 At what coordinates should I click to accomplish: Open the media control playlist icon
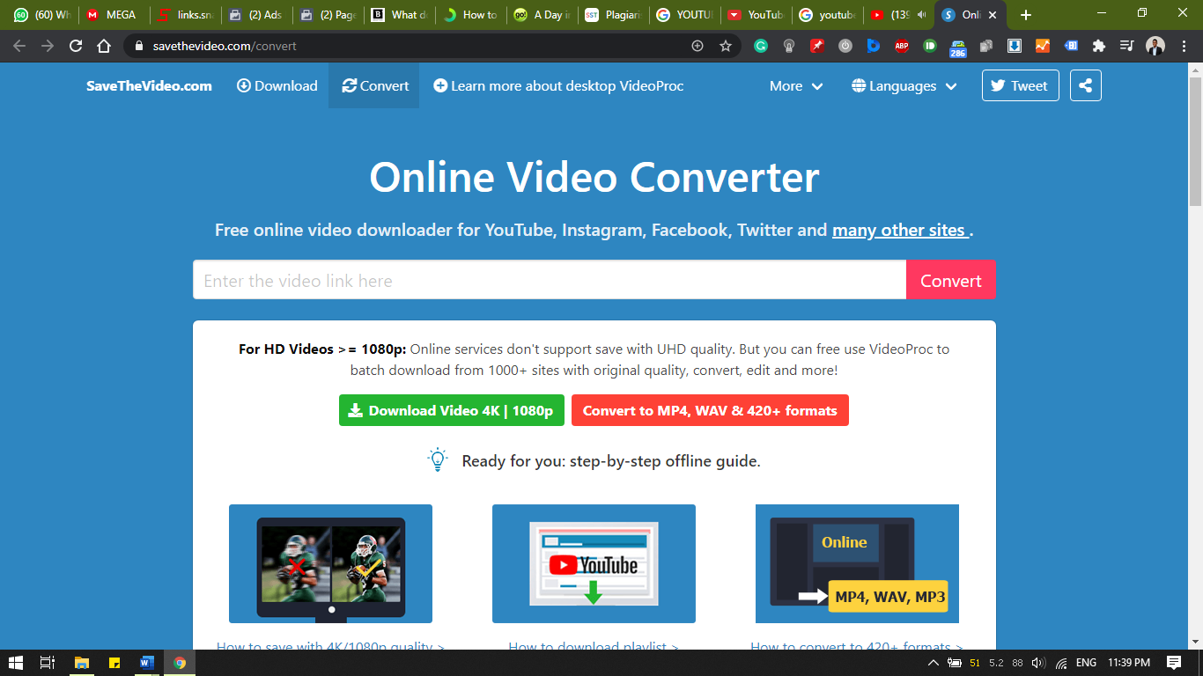[x=1127, y=46]
